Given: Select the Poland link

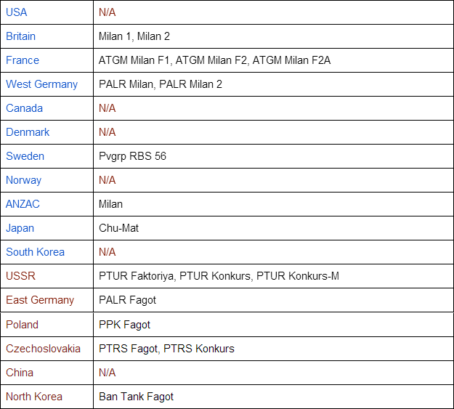Looking at the screenshot, I should pyautogui.click(x=22, y=324).
